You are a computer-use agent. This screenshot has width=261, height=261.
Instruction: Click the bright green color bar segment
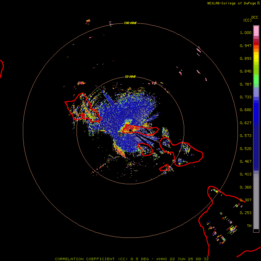256,79
